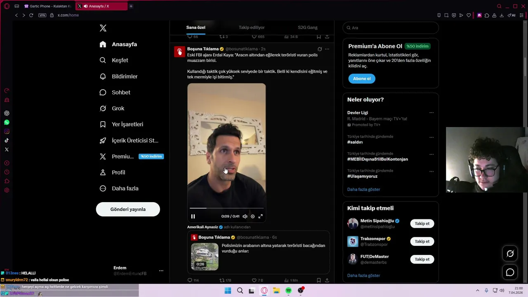Open options for #MEBİlDışına81ilBolKontenjan trend
This screenshot has width=528, height=297.
click(431, 154)
